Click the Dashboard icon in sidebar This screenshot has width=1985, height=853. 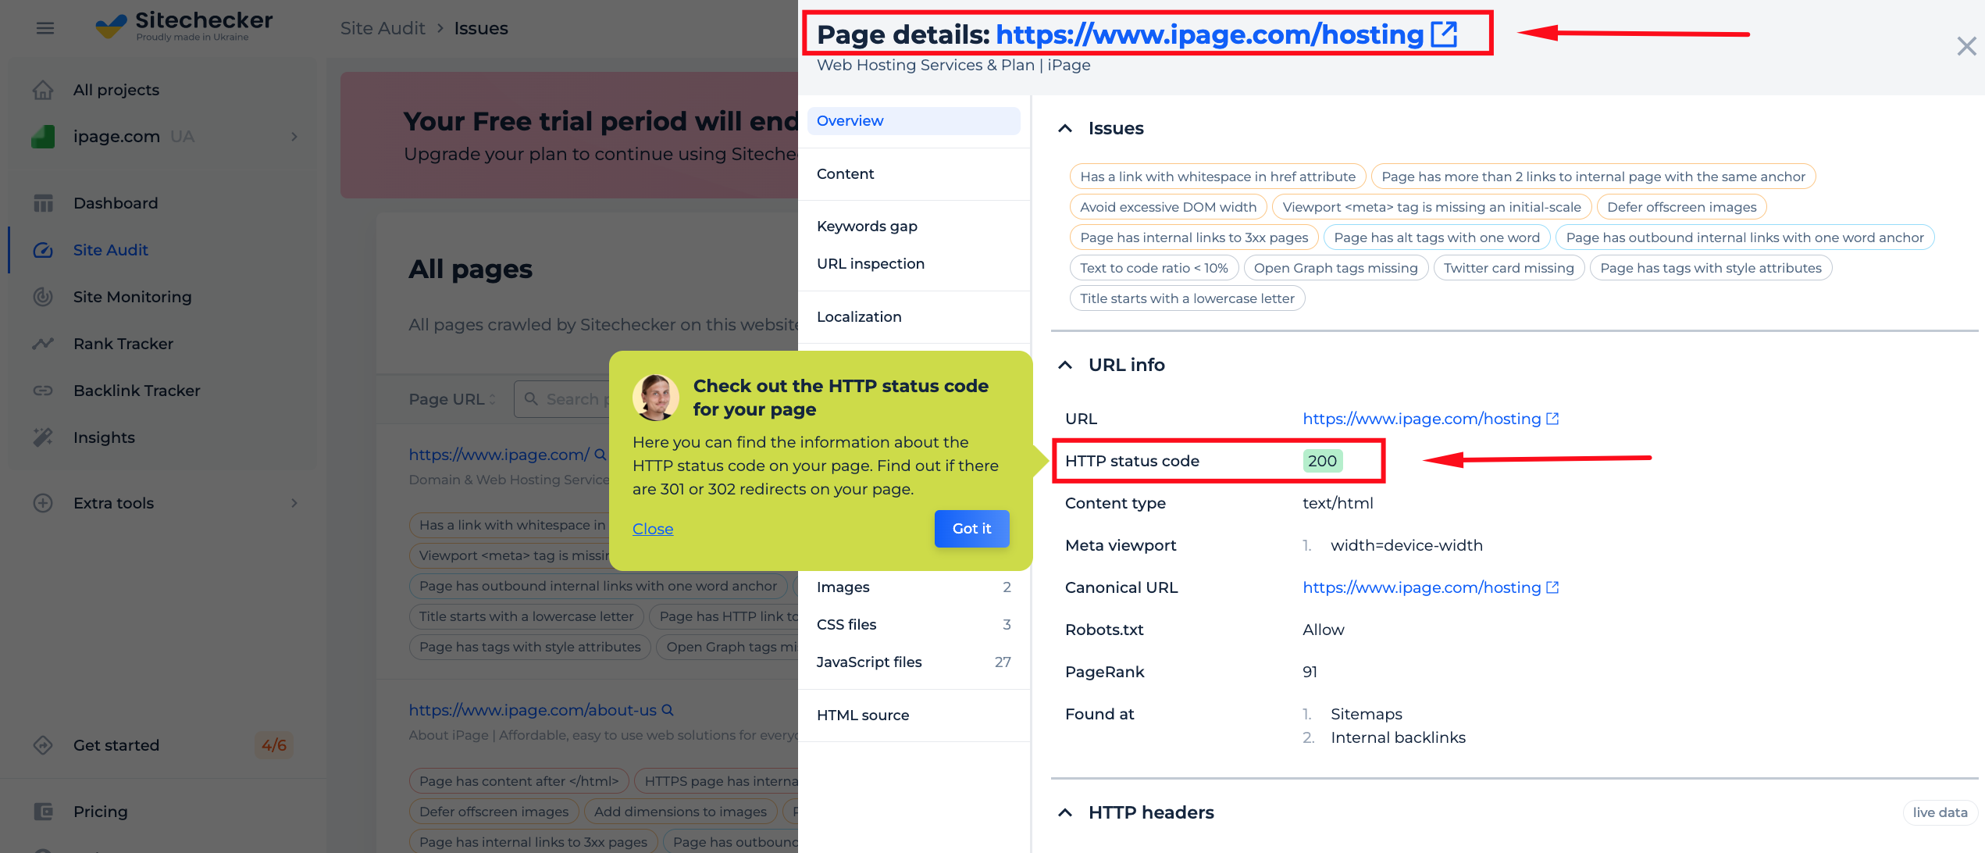tap(43, 203)
